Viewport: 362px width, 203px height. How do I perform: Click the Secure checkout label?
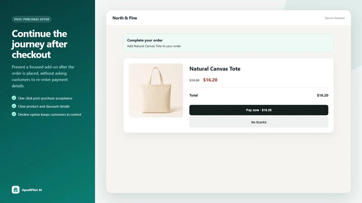334,18
